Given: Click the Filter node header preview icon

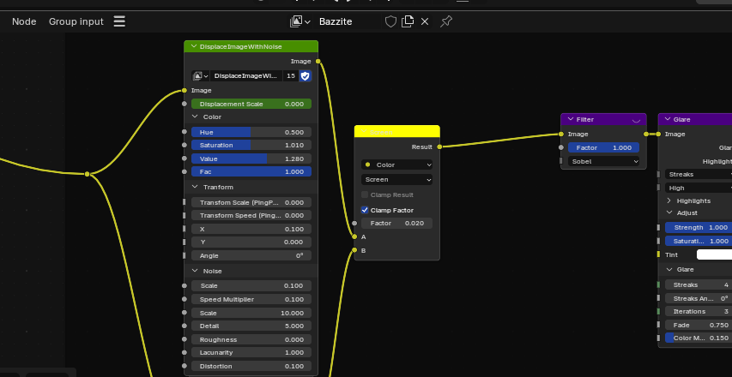Looking at the screenshot, I should [x=636, y=120].
